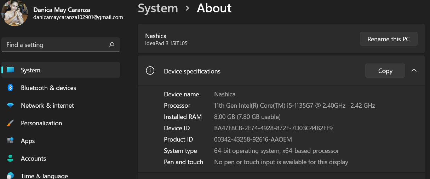Screen dimensions: 430x179
Task: Open the Personalization settings page
Action: pyautogui.click(x=41, y=123)
